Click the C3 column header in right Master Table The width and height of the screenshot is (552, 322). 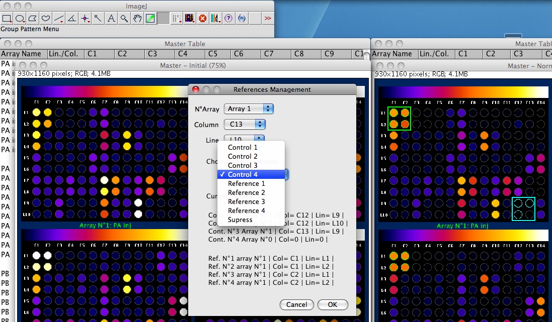tap(526, 54)
